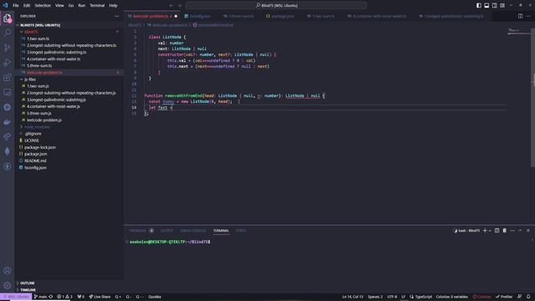Click the WSL Ubuntu remote indicator

(16, 297)
